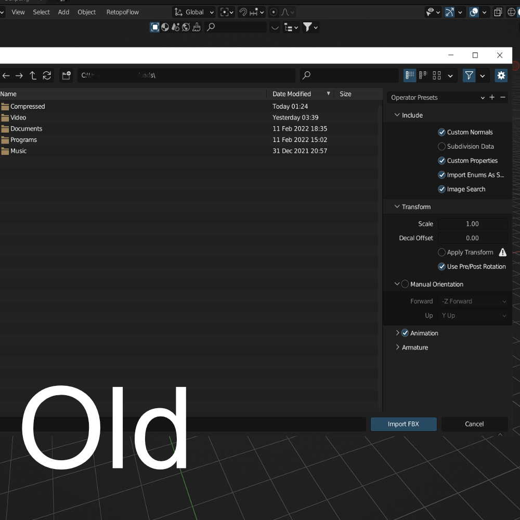Enable Manual Orientation checkbox
This screenshot has height=520, width=520.
405,284
